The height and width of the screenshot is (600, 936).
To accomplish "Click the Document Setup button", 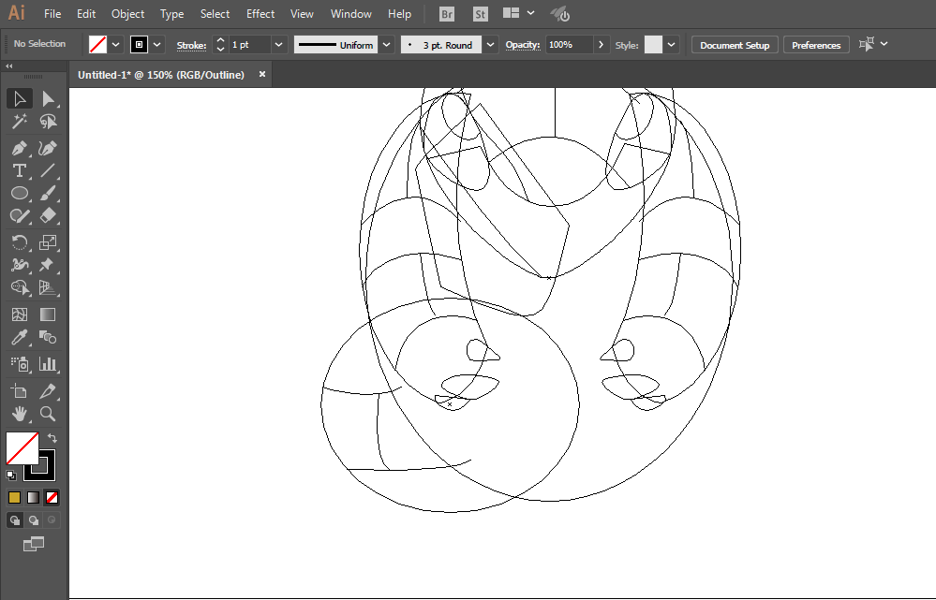I will tap(735, 45).
